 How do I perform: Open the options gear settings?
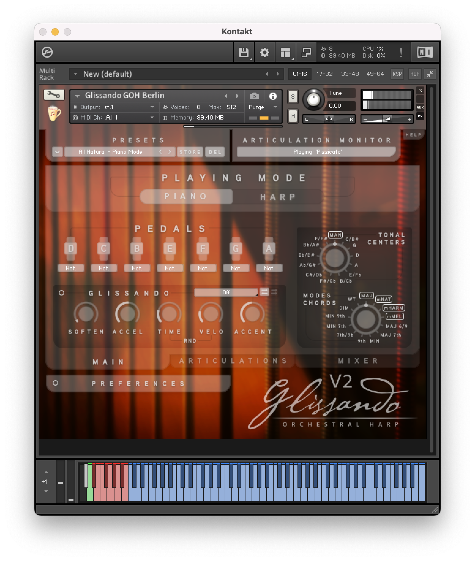click(x=264, y=52)
